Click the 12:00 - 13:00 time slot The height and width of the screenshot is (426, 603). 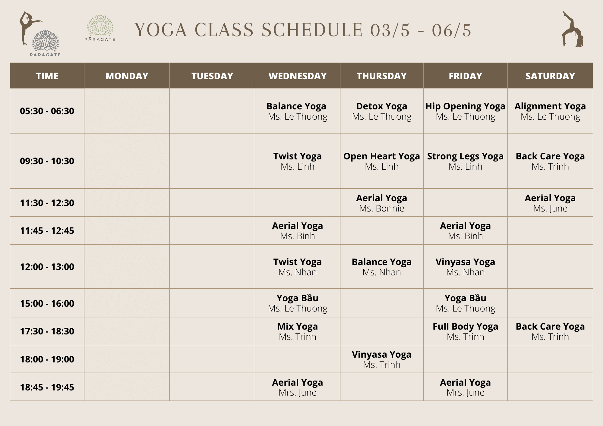[47, 267]
